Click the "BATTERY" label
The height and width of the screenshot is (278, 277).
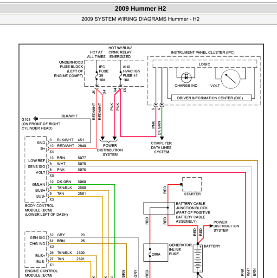click(212, 246)
